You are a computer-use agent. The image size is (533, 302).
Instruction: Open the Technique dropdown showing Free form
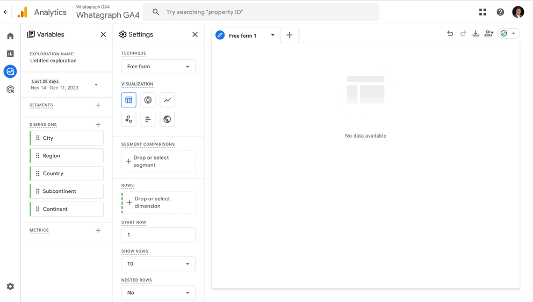pyautogui.click(x=159, y=67)
